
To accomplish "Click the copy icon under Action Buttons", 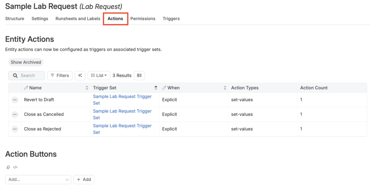I will (x=8, y=167).
